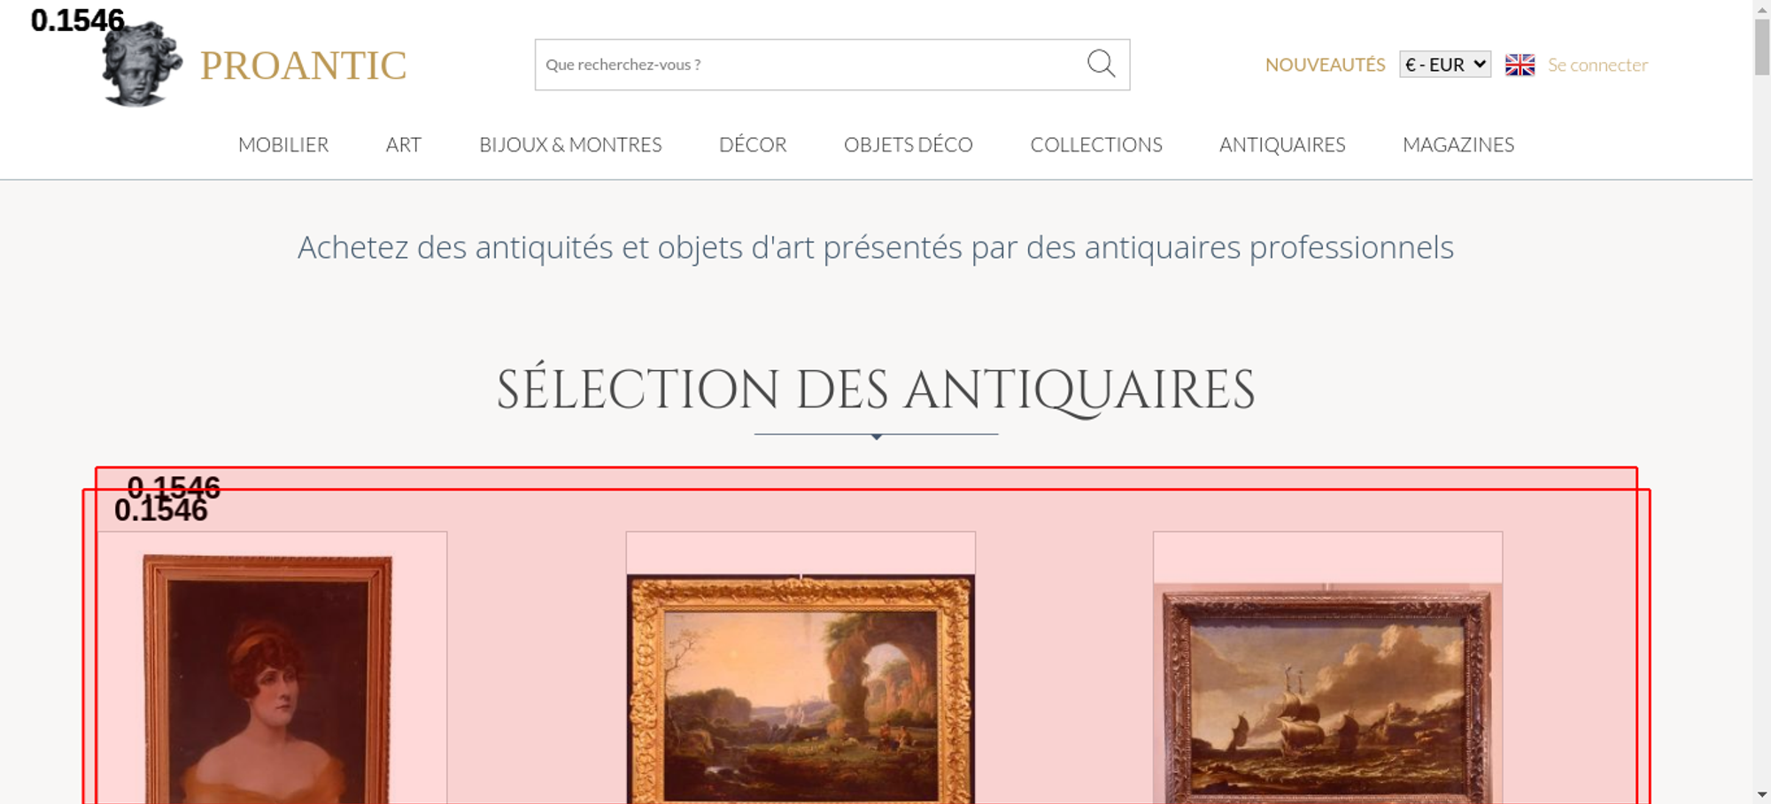
Task: Open the OBJETS DÉCO menu
Action: pyautogui.click(x=909, y=144)
